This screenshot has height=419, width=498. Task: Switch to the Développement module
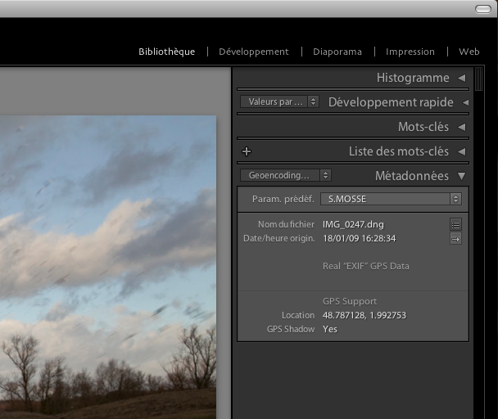click(253, 52)
